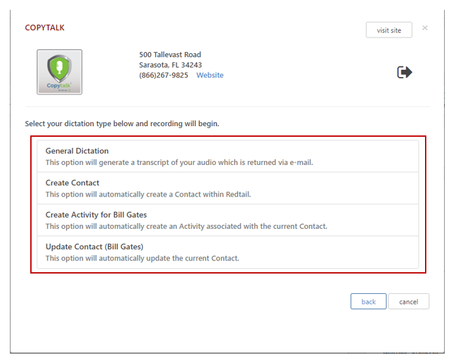Click the COPYTALK heading text
452x359 pixels.
tap(45, 28)
